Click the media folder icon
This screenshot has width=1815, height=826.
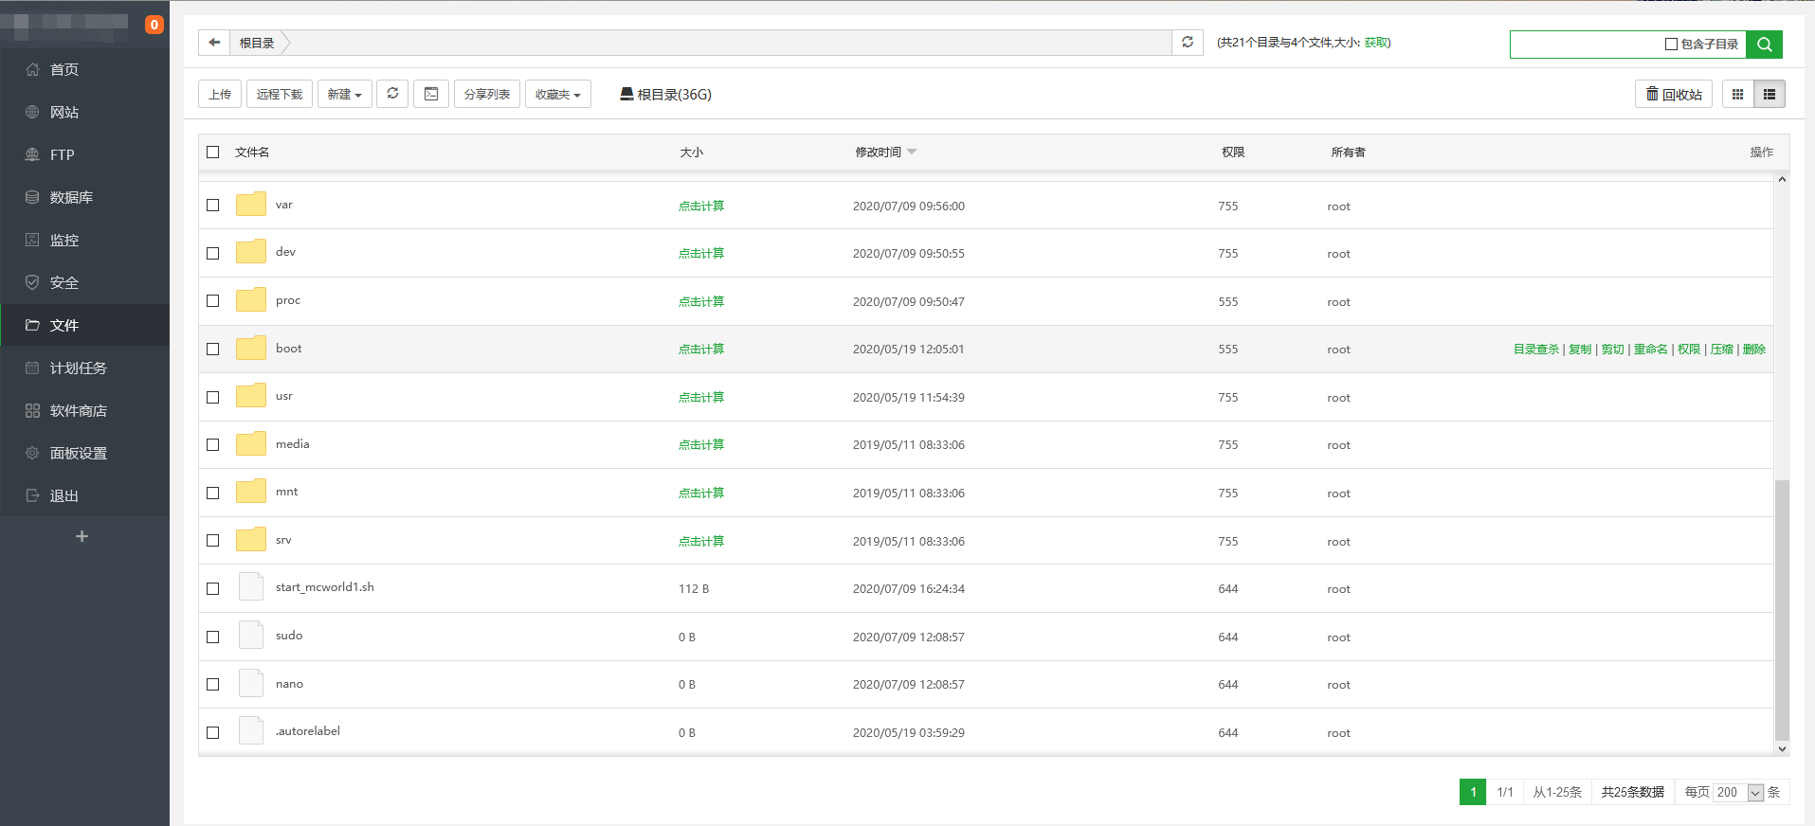(251, 444)
